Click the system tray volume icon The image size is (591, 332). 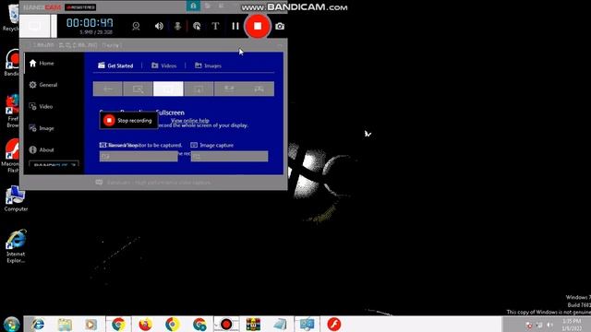(550, 325)
